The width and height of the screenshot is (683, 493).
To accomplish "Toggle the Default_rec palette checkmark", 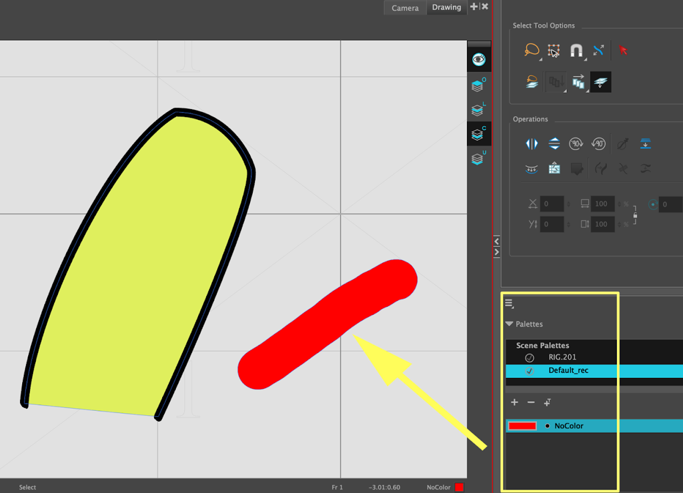I will (x=529, y=371).
